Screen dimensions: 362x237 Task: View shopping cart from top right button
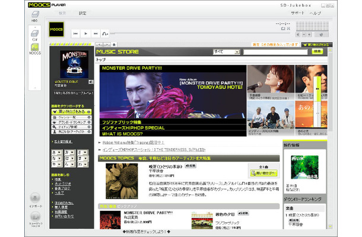coord(317,44)
